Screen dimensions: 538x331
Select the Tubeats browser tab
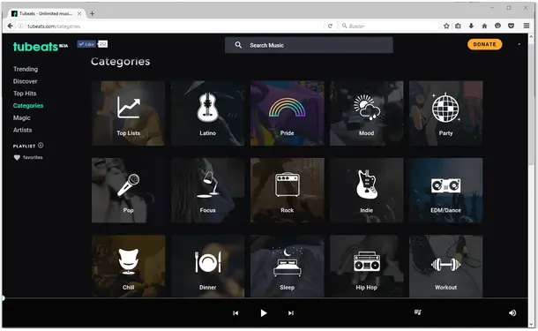tap(46, 14)
